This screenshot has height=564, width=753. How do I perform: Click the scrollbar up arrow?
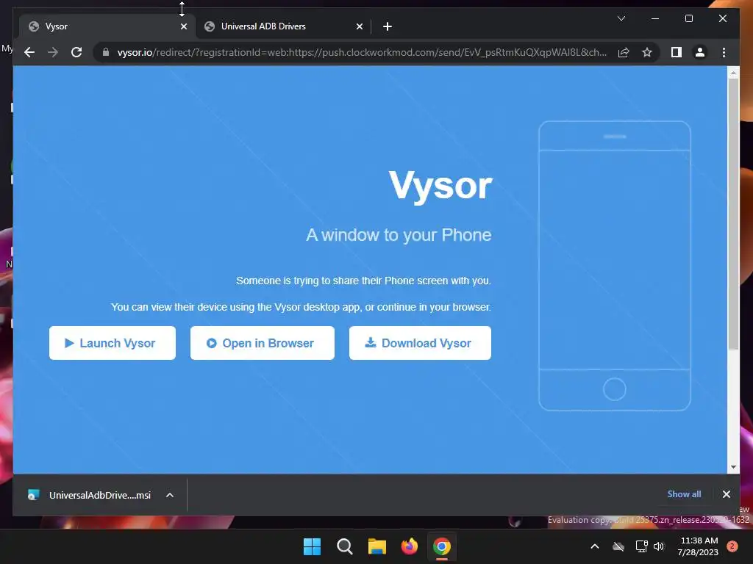[733, 73]
